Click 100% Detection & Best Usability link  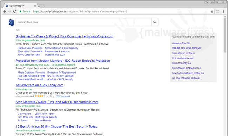61,48
